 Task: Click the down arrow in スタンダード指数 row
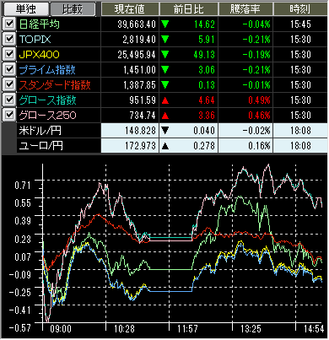[x=165, y=85]
